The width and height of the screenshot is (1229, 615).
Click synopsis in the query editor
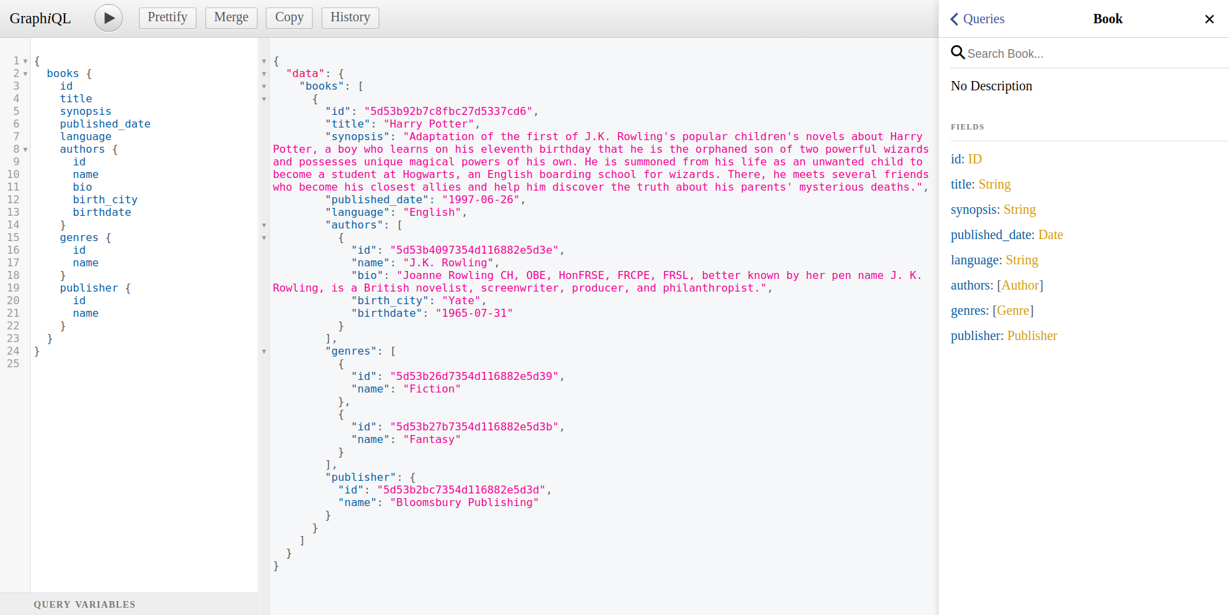coord(86,112)
